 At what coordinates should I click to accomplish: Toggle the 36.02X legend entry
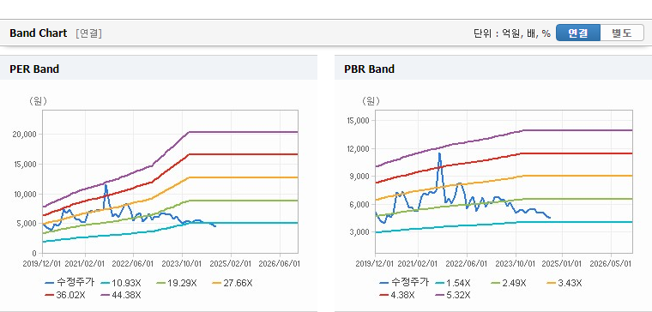point(64,295)
